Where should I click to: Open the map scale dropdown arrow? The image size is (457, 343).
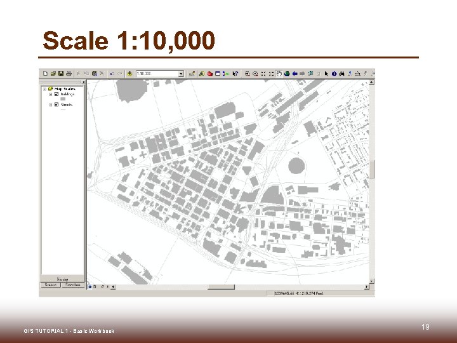click(181, 74)
